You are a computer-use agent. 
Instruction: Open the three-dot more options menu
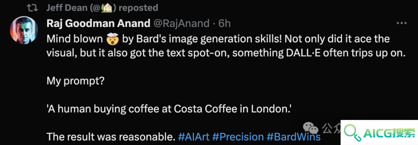pos(401,24)
